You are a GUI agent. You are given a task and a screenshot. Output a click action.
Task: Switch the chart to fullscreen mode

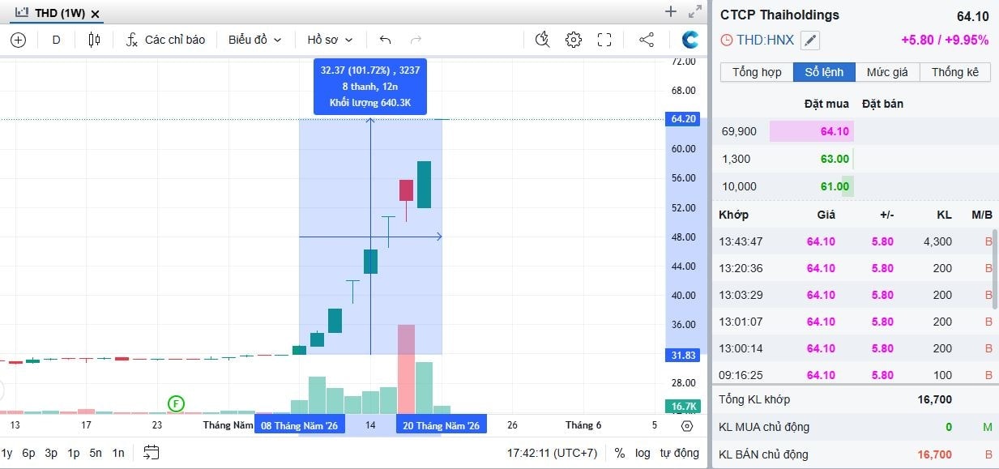(x=604, y=40)
